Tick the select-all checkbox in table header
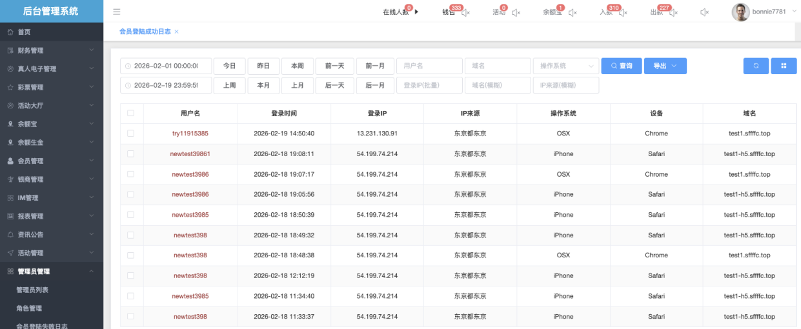Viewport: 801px width, 329px height. (x=131, y=113)
